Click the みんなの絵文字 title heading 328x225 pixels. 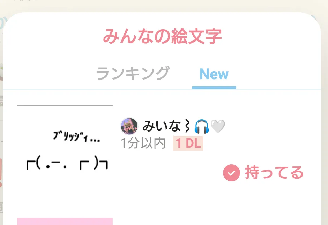162,37
